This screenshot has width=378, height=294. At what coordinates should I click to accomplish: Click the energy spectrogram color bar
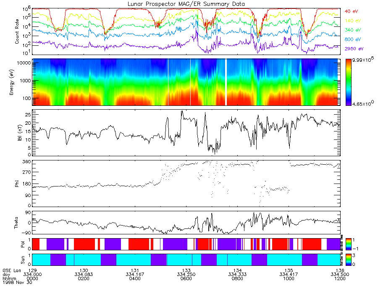coord(348,82)
